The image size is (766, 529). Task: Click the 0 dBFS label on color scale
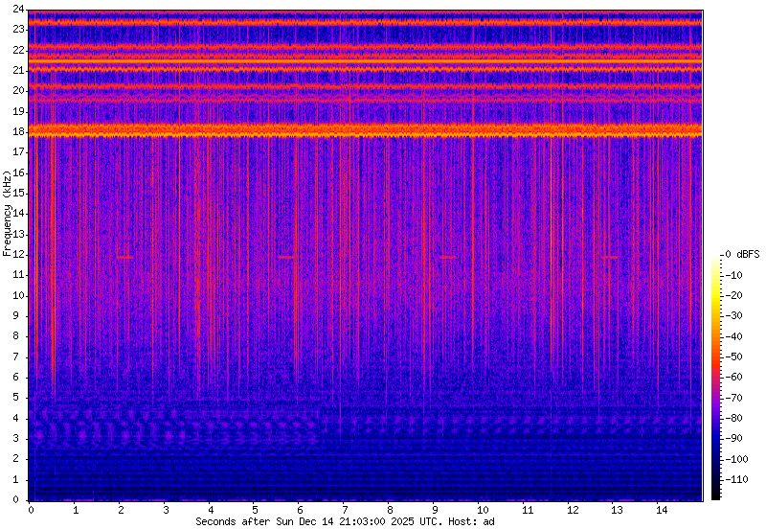(741, 254)
